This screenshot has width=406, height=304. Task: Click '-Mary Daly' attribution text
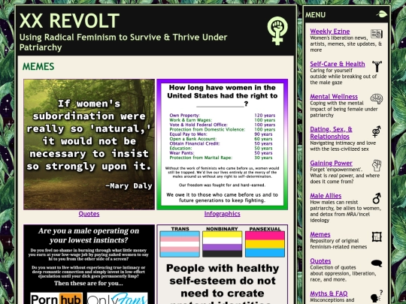(x=129, y=186)
